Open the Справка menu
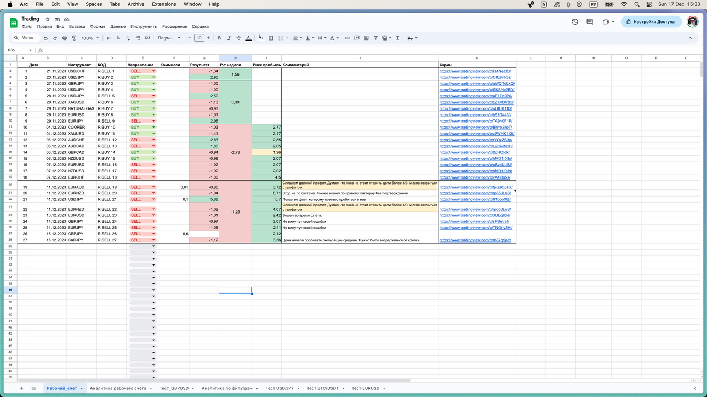 click(x=200, y=26)
